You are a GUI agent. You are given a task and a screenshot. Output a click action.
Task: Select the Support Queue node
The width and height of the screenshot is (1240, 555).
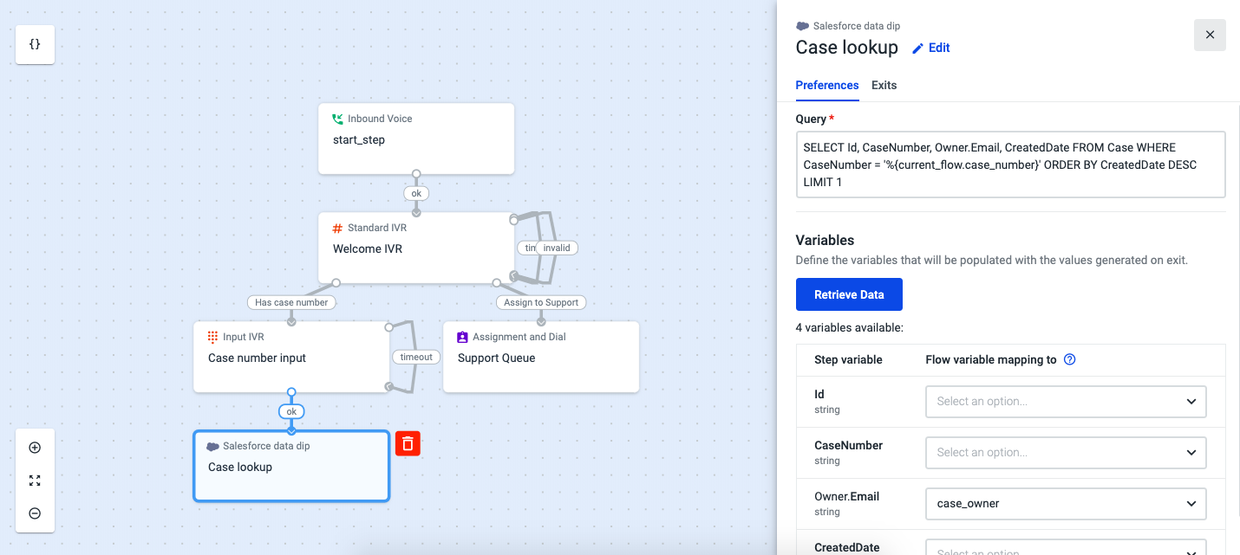click(541, 357)
